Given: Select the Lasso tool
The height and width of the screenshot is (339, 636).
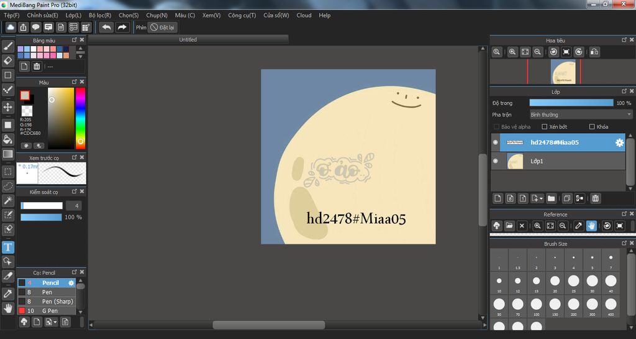Looking at the screenshot, I should [x=7, y=186].
